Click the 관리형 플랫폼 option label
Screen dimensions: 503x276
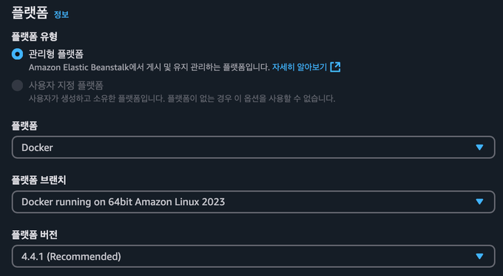56,54
